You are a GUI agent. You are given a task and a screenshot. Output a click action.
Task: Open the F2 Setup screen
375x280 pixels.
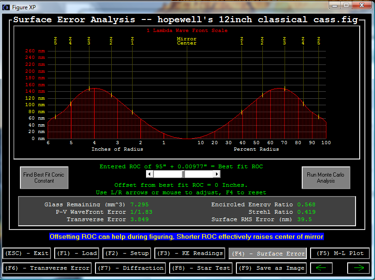click(127, 253)
